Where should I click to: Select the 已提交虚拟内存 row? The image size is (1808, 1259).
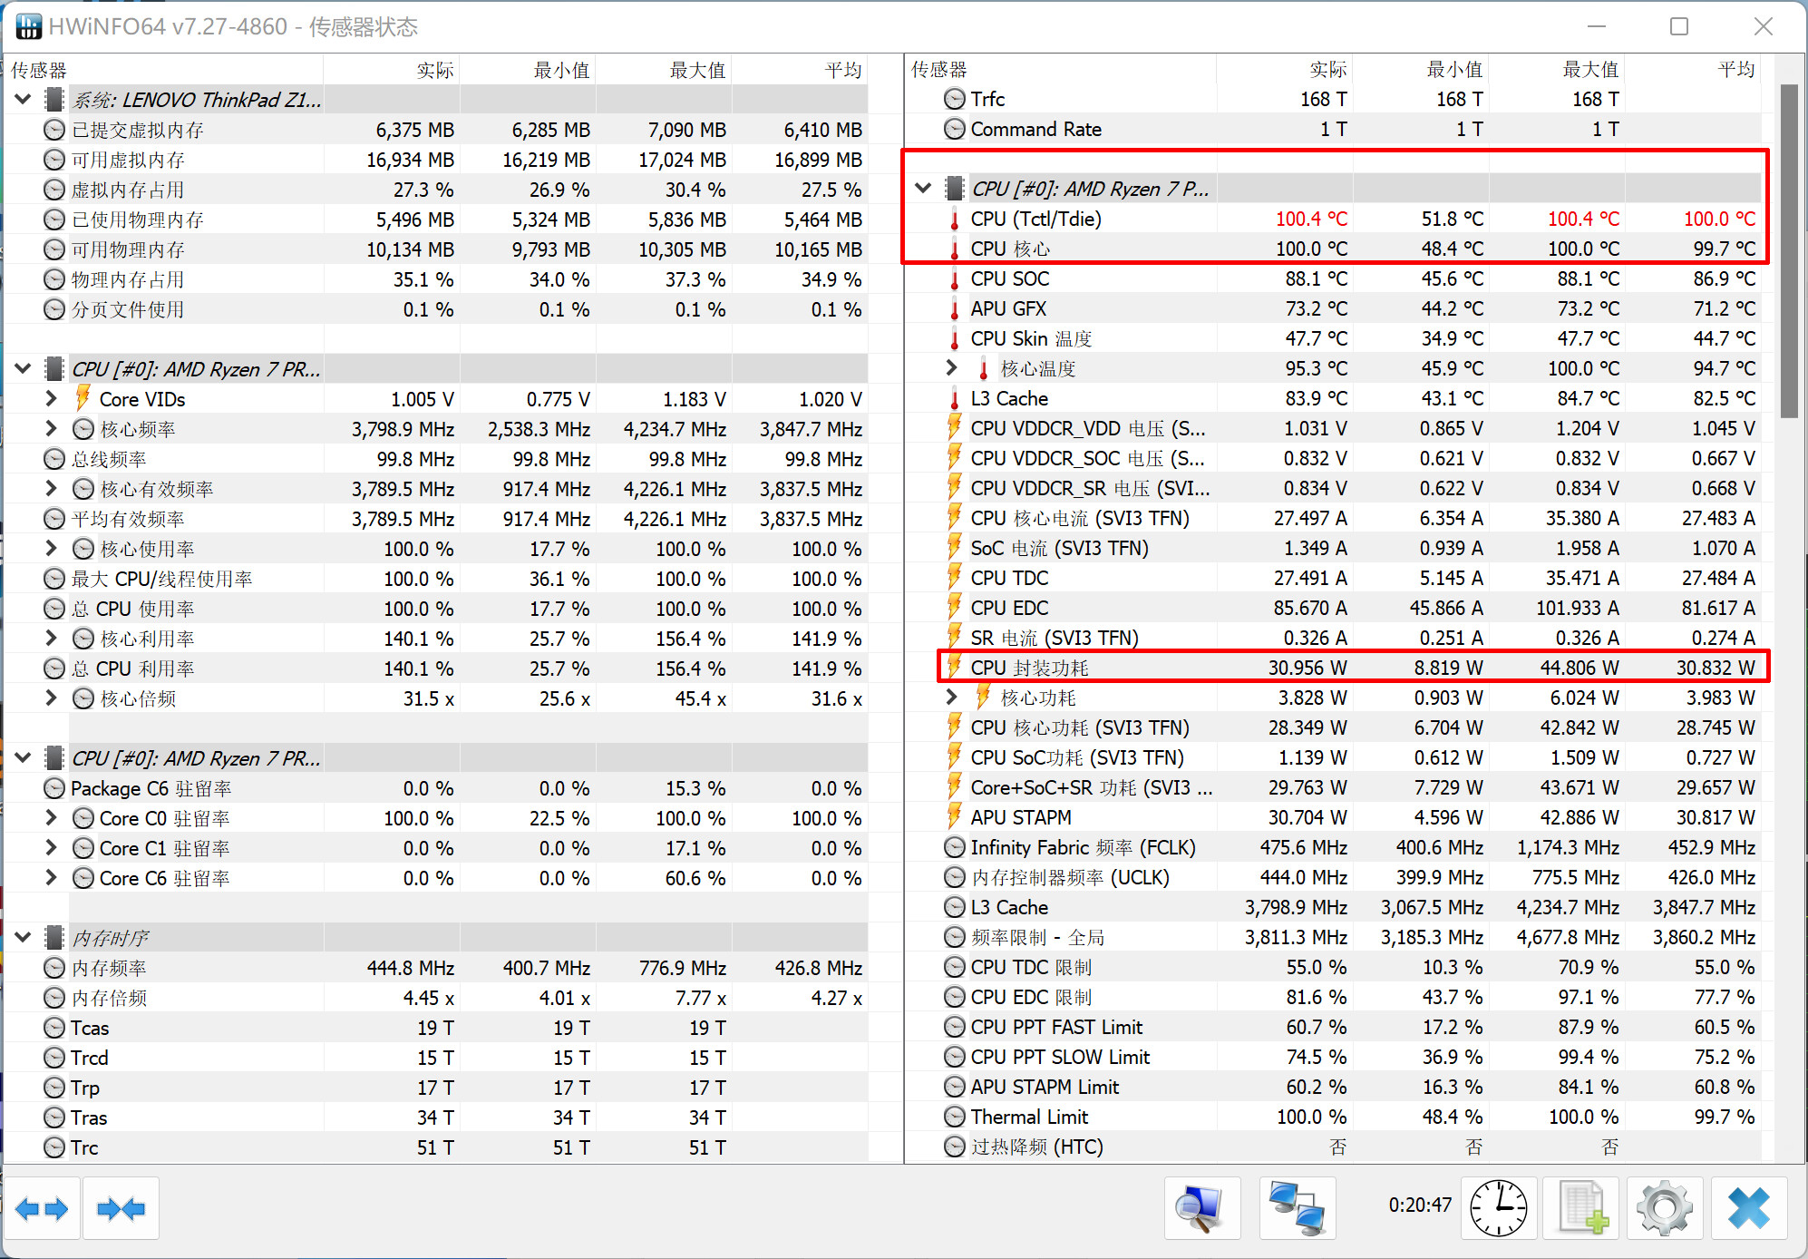(437, 130)
